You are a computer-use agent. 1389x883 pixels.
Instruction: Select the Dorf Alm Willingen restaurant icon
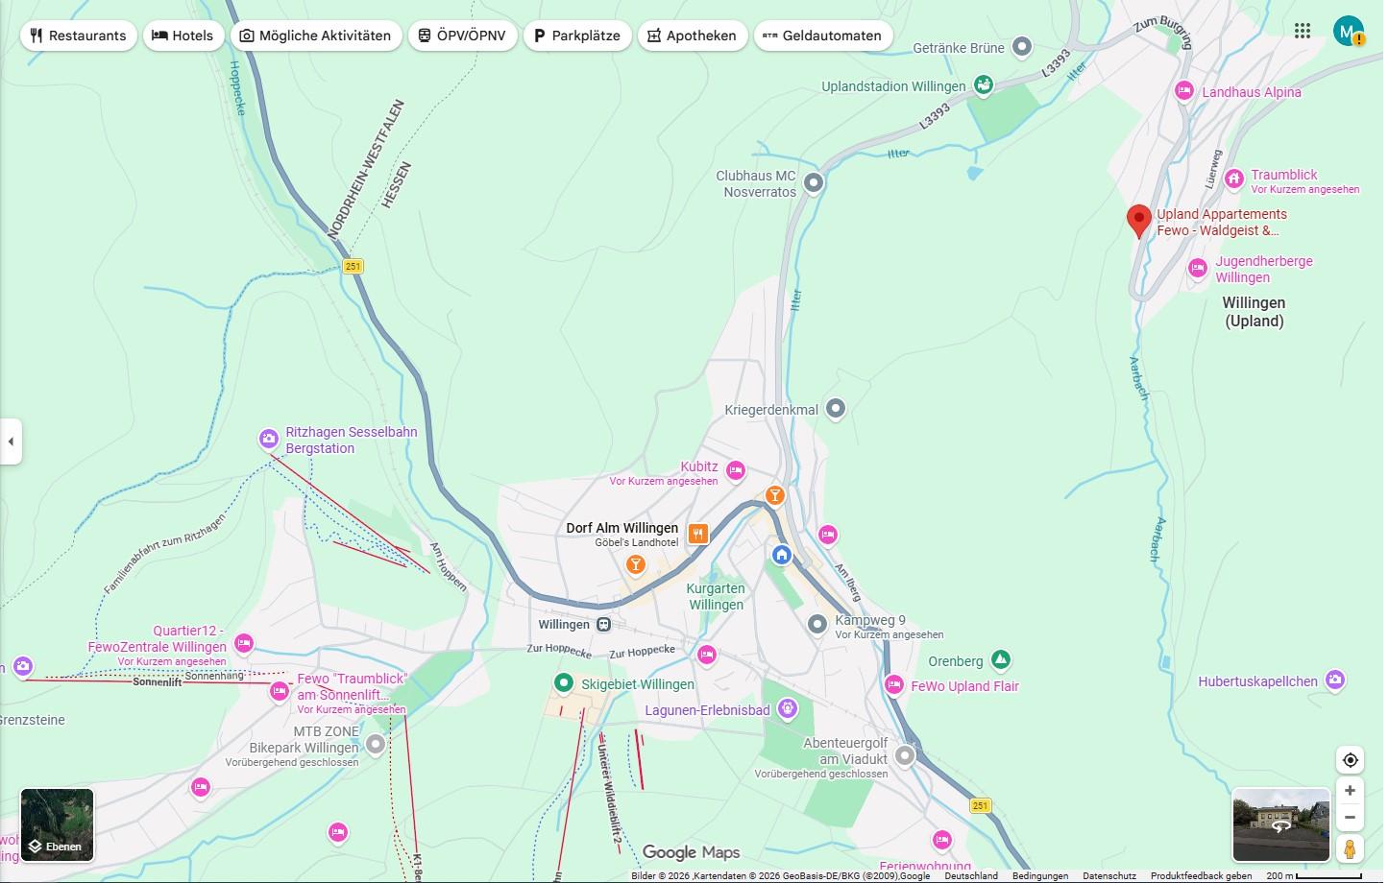pos(698,534)
